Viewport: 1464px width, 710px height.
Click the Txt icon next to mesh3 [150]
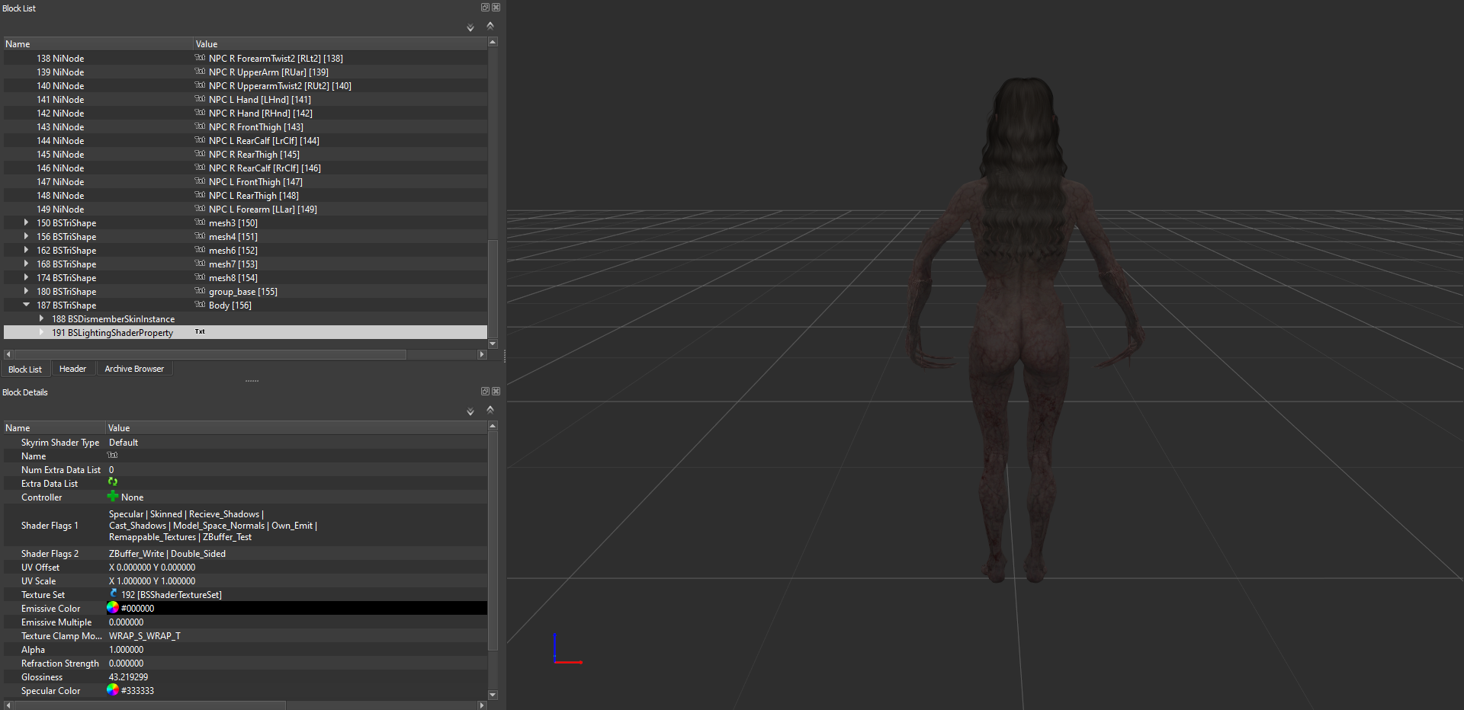[200, 222]
